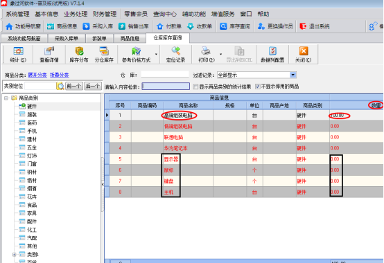Click 查看详情 toolbar icon
The width and height of the screenshot is (384, 263).
(x=49, y=51)
